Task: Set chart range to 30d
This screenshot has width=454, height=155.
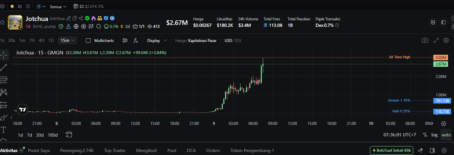Action: click(40, 135)
